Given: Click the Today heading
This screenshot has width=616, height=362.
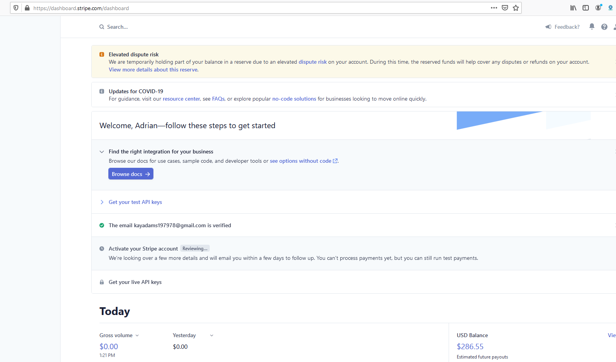Looking at the screenshot, I should click(115, 312).
